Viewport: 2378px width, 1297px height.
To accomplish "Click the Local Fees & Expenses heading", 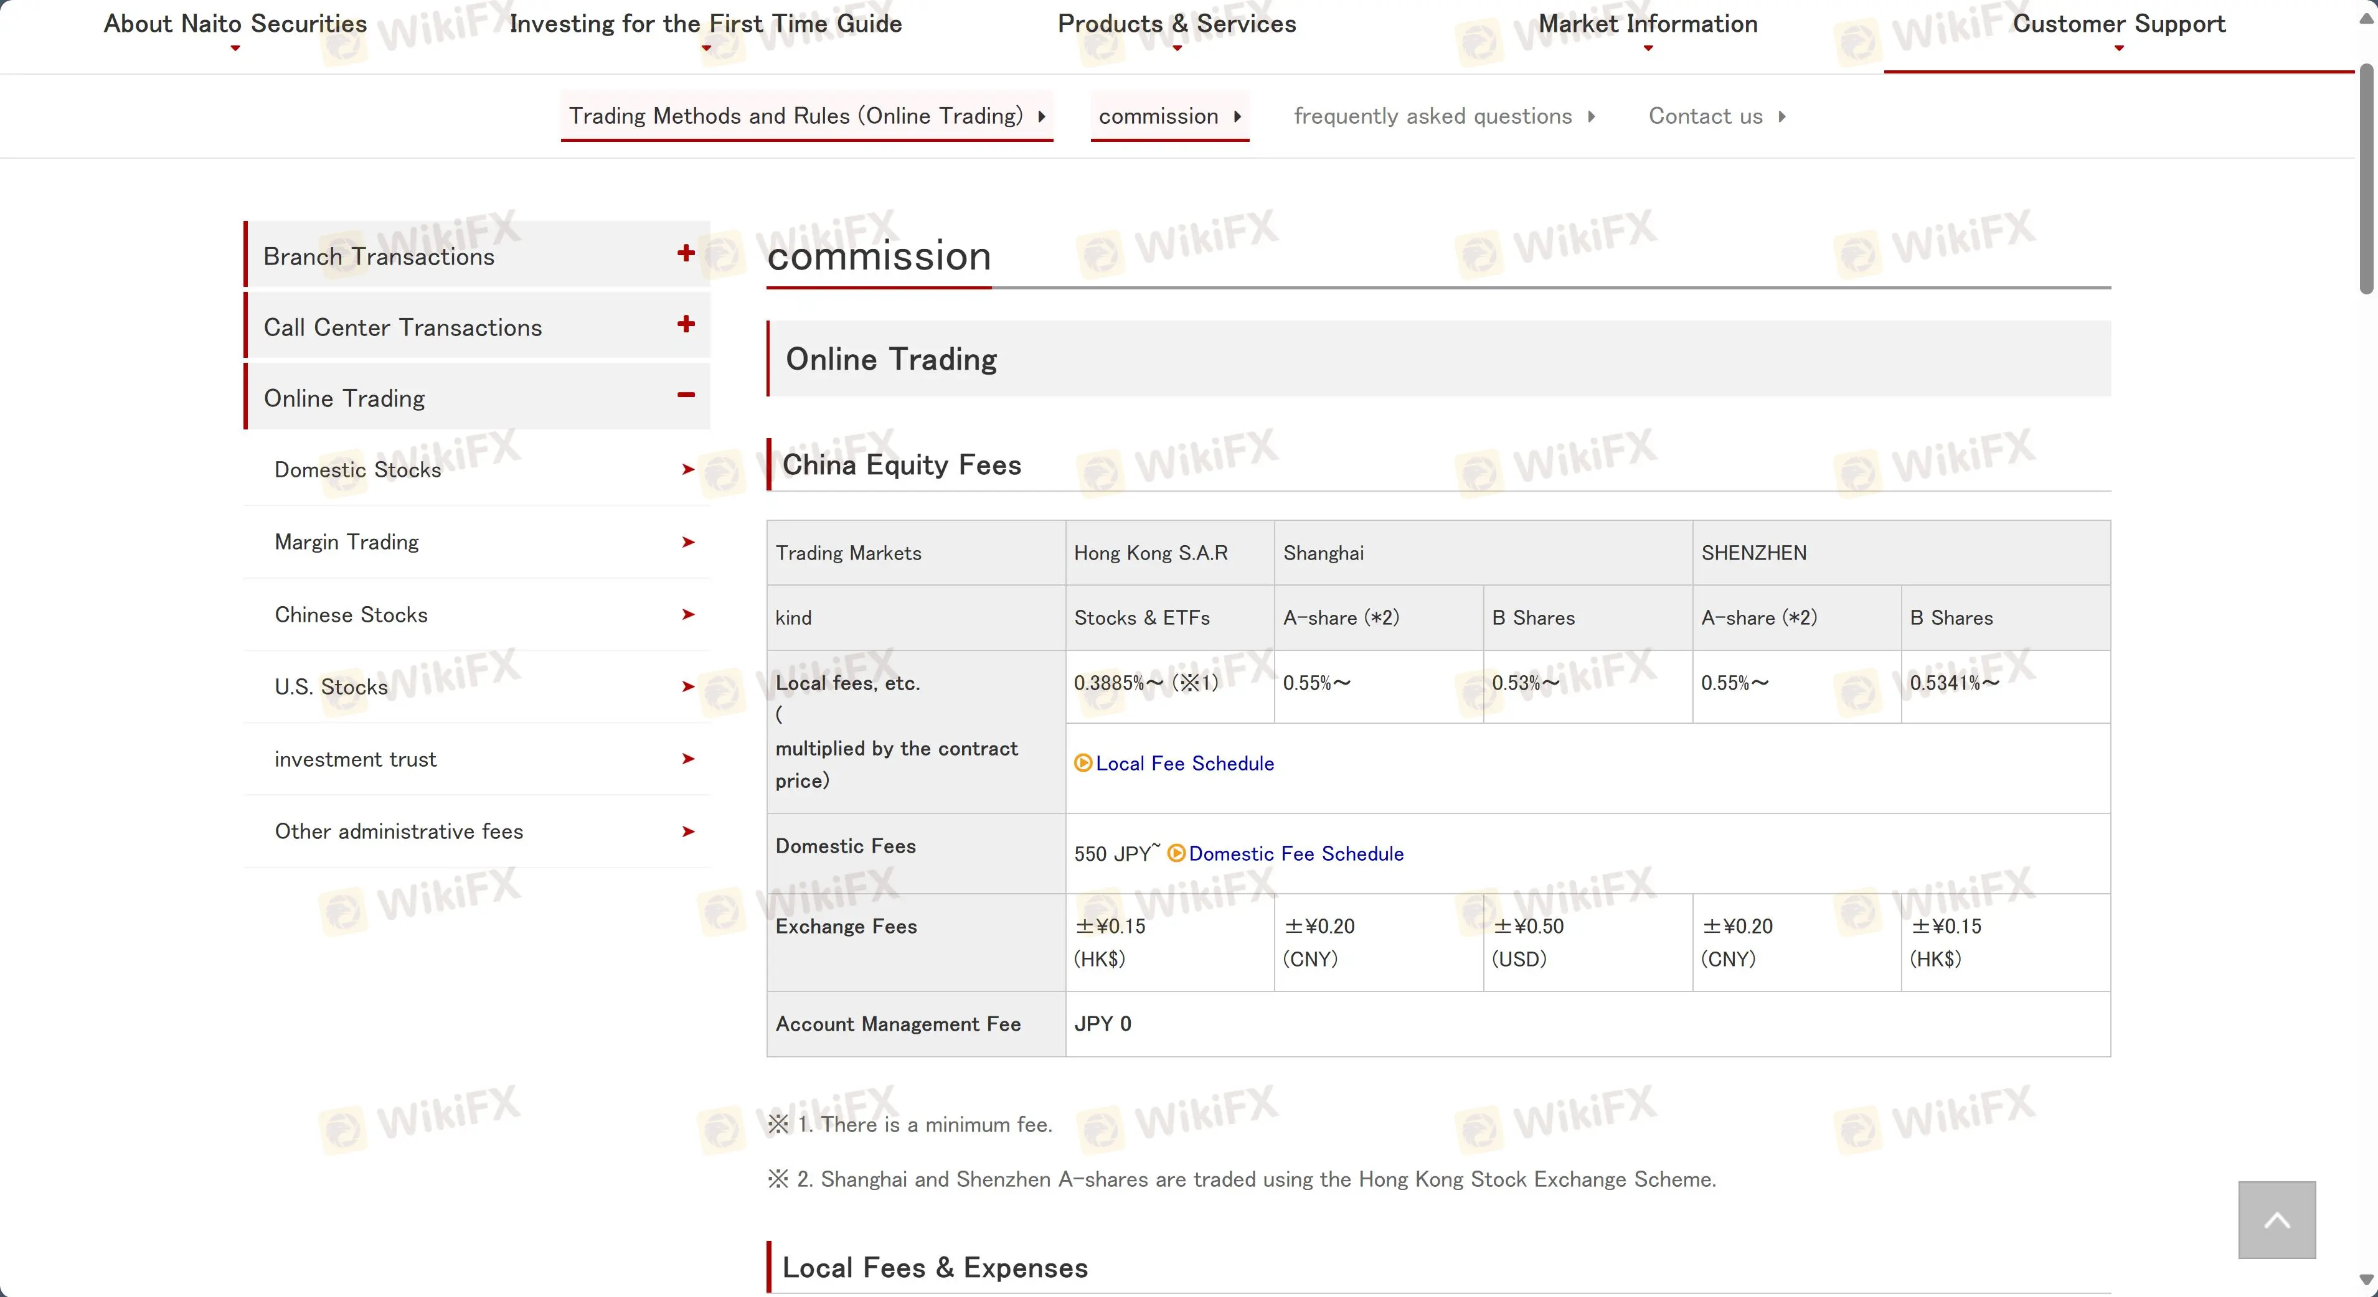I will pyautogui.click(x=935, y=1268).
